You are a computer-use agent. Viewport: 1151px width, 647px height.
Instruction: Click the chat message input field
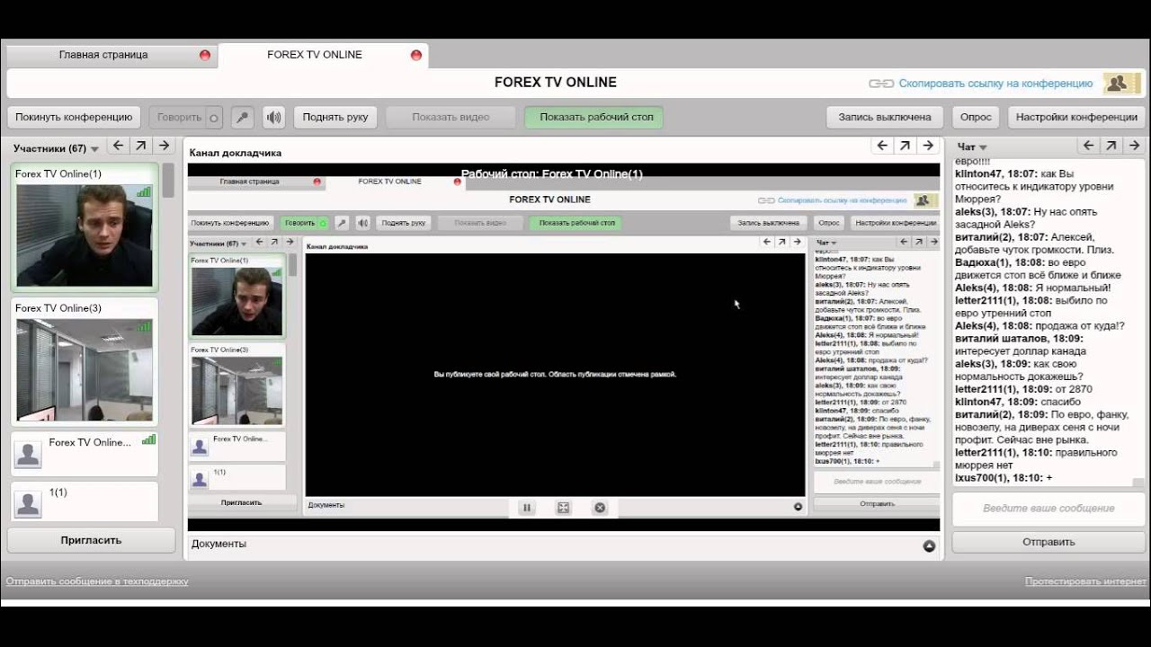[x=1048, y=509]
